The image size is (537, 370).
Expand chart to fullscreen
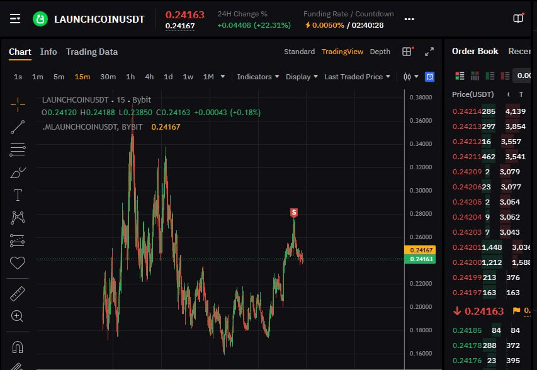pyautogui.click(x=429, y=52)
